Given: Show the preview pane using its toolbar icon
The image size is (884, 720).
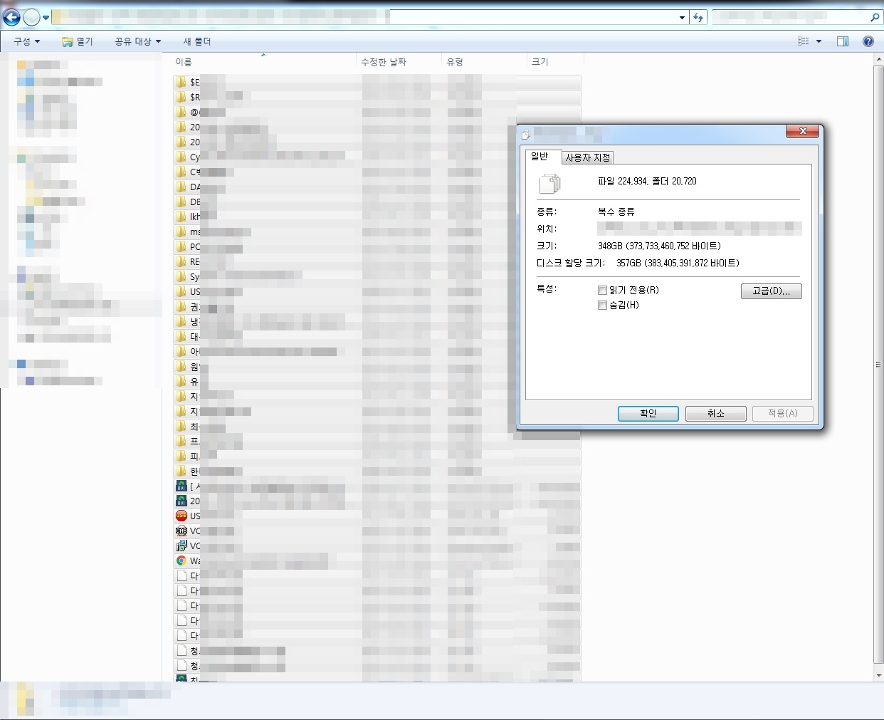Looking at the screenshot, I should pos(843,41).
